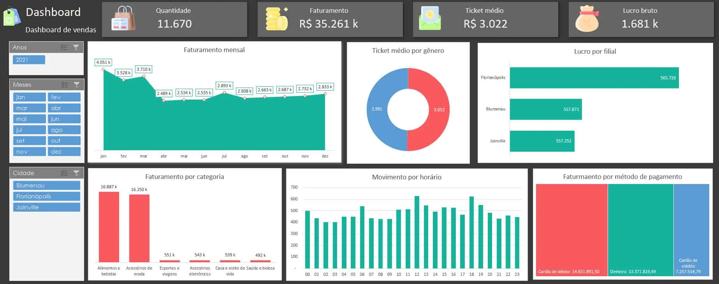
Task: Click the Acessórios de moda category bar
Action: pyautogui.click(x=139, y=228)
